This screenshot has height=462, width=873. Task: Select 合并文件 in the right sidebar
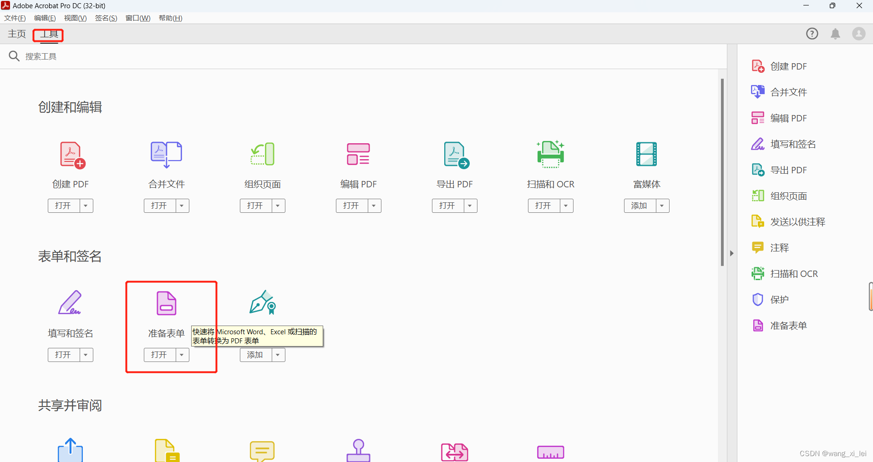779,92
